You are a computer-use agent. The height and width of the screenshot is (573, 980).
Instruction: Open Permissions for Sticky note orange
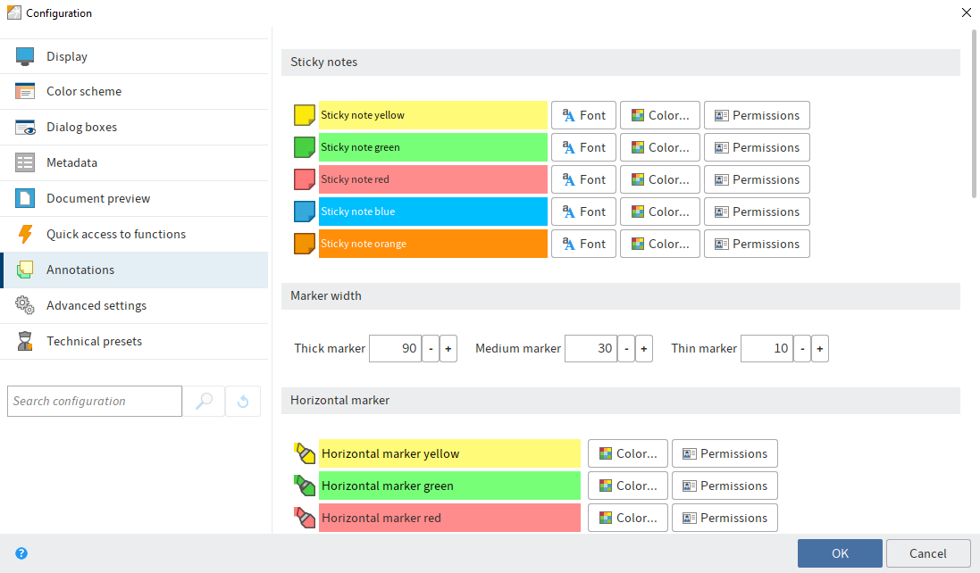click(x=757, y=244)
